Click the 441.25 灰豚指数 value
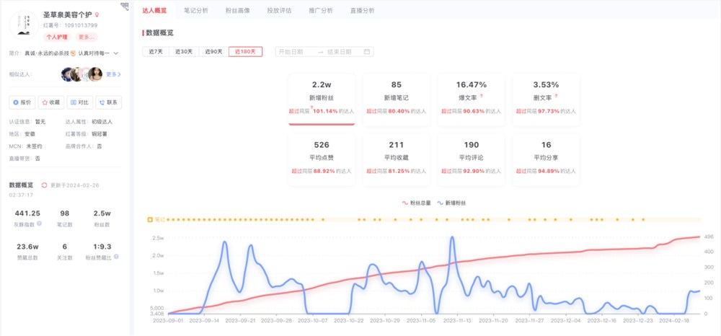Screen dimensions: 721x336 tap(27, 213)
